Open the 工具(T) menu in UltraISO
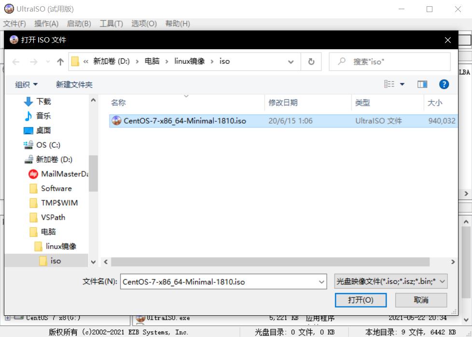This screenshot has height=337, width=472. (111, 24)
